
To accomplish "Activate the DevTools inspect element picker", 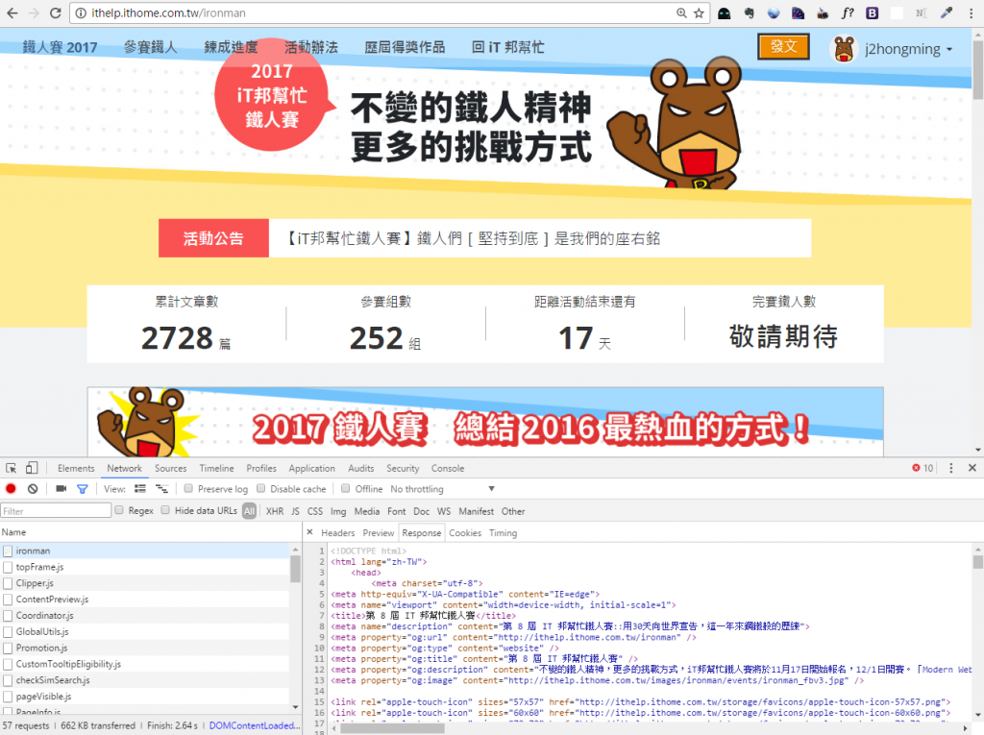I will (x=12, y=468).
